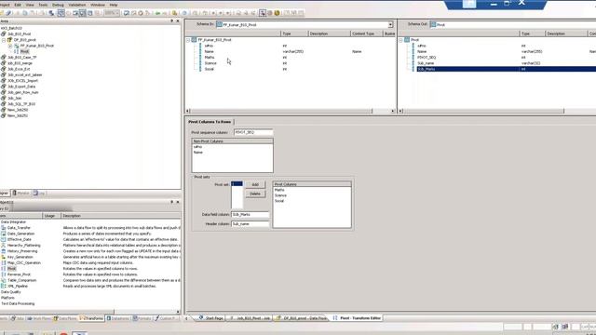Click the Content Type column header
Viewport: 596px width, 335px height.
pyautogui.click(x=363, y=33)
